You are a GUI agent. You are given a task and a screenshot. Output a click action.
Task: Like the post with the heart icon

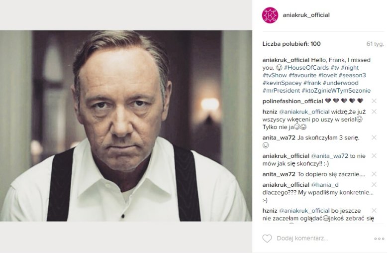pyautogui.click(x=267, y=239)
